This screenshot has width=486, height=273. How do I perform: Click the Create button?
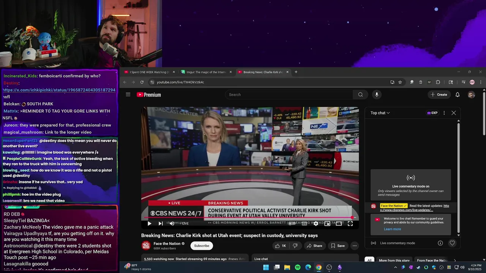(x=439, y=94)
